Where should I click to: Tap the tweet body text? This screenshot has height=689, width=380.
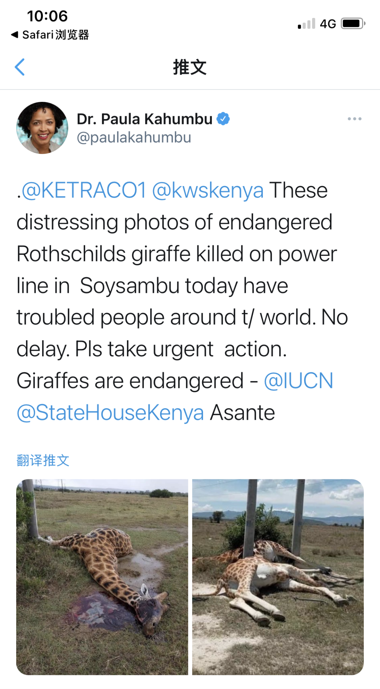coord(176,285)
